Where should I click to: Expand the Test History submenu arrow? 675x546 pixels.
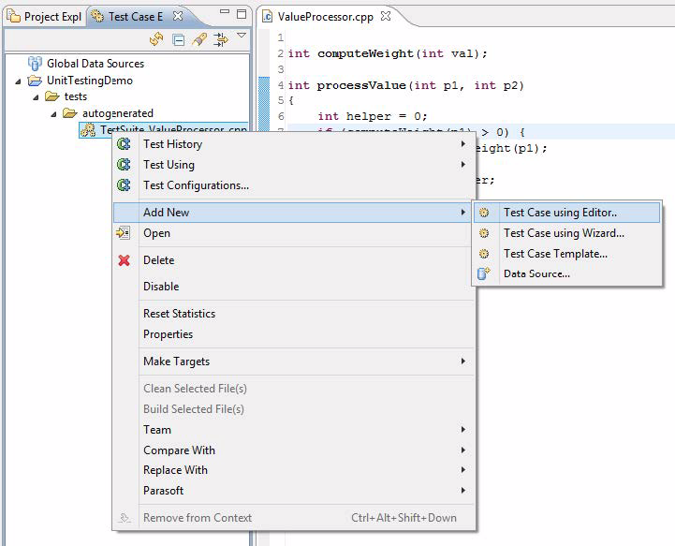click(462, 144)
